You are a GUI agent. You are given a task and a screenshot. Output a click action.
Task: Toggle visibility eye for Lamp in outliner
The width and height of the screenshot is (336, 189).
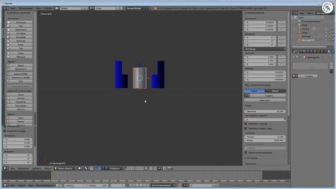coord(326,33)
